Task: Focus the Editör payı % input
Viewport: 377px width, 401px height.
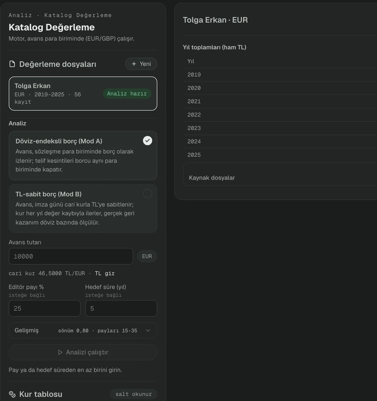Action: 45,308
